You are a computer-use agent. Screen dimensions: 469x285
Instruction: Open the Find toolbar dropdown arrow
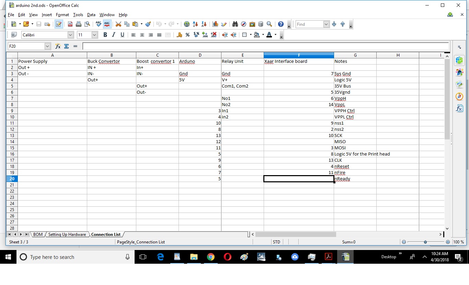[326, 24]
